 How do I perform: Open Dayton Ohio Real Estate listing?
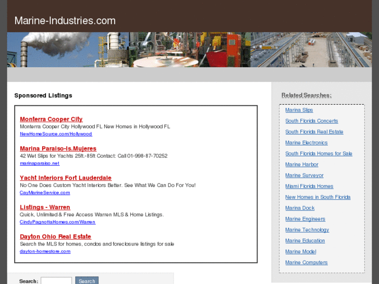[x=55, y=237]
